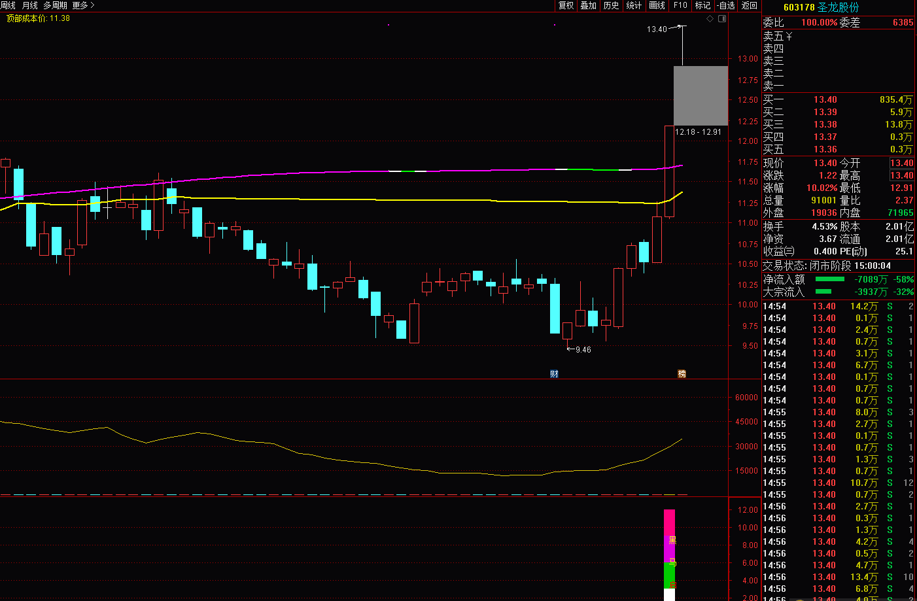Click the 9.46 low price label on chart
This screenshot has height=601, width=917.
coord(583,350)
